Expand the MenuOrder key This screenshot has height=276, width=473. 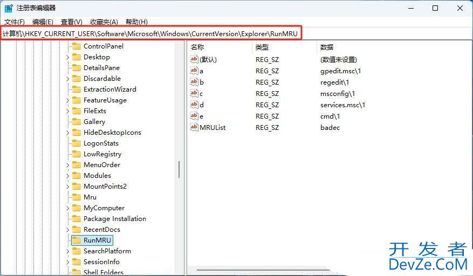67,165
